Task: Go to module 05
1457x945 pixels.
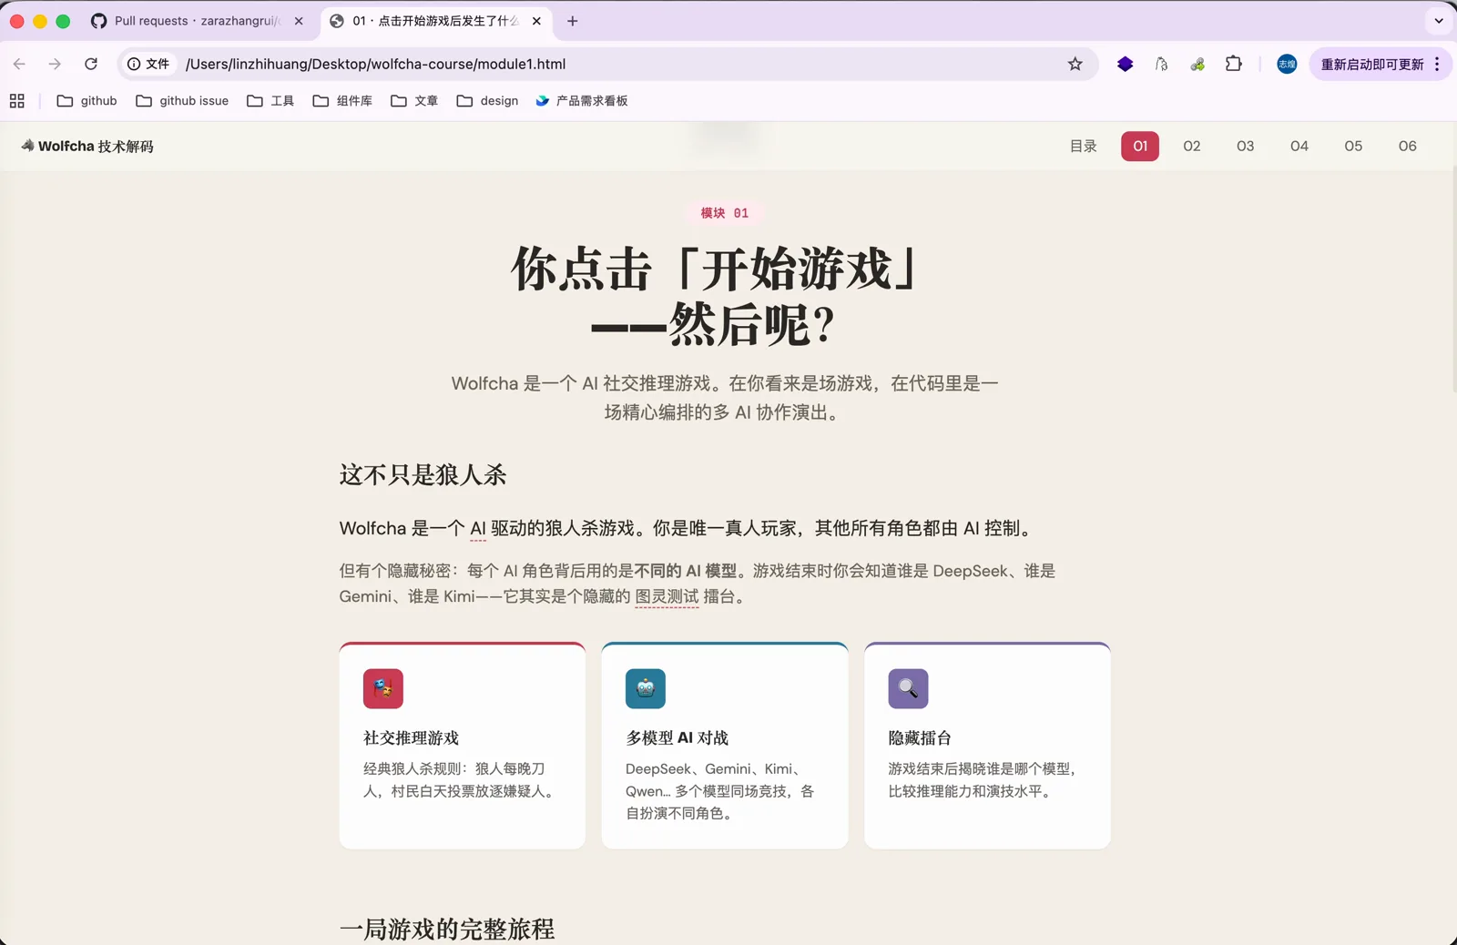Action: [x=1354, y=146]
